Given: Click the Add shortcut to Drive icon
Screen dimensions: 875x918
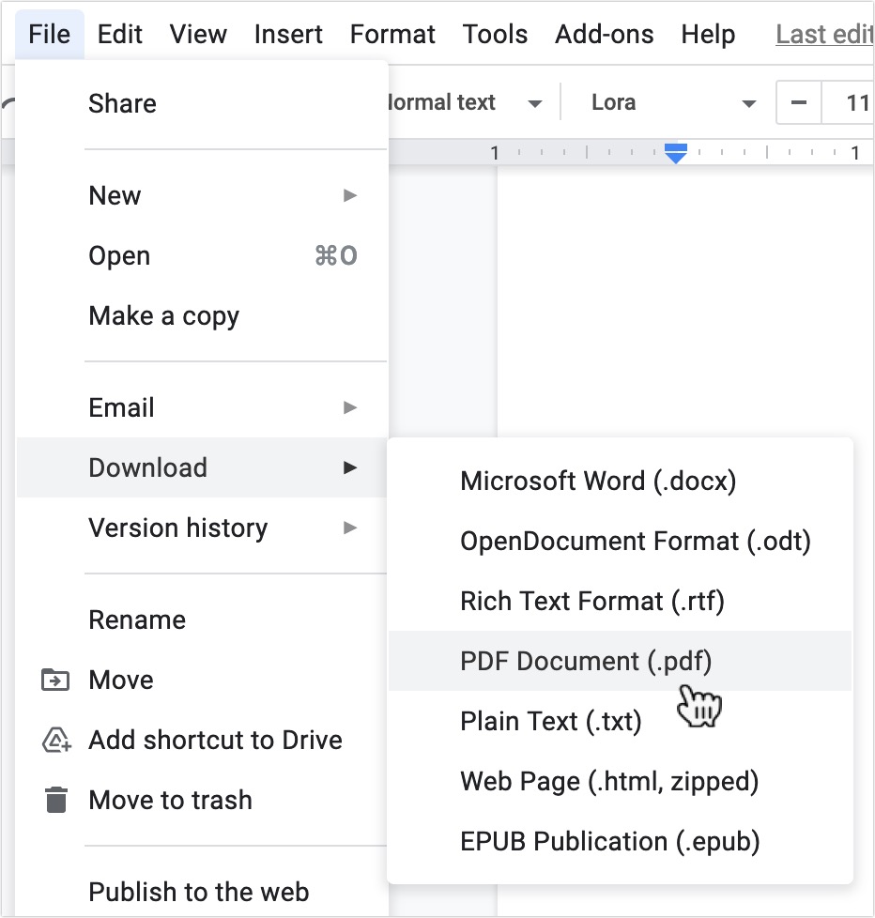Looking at the screenshot, I should (x=56, y=740).
